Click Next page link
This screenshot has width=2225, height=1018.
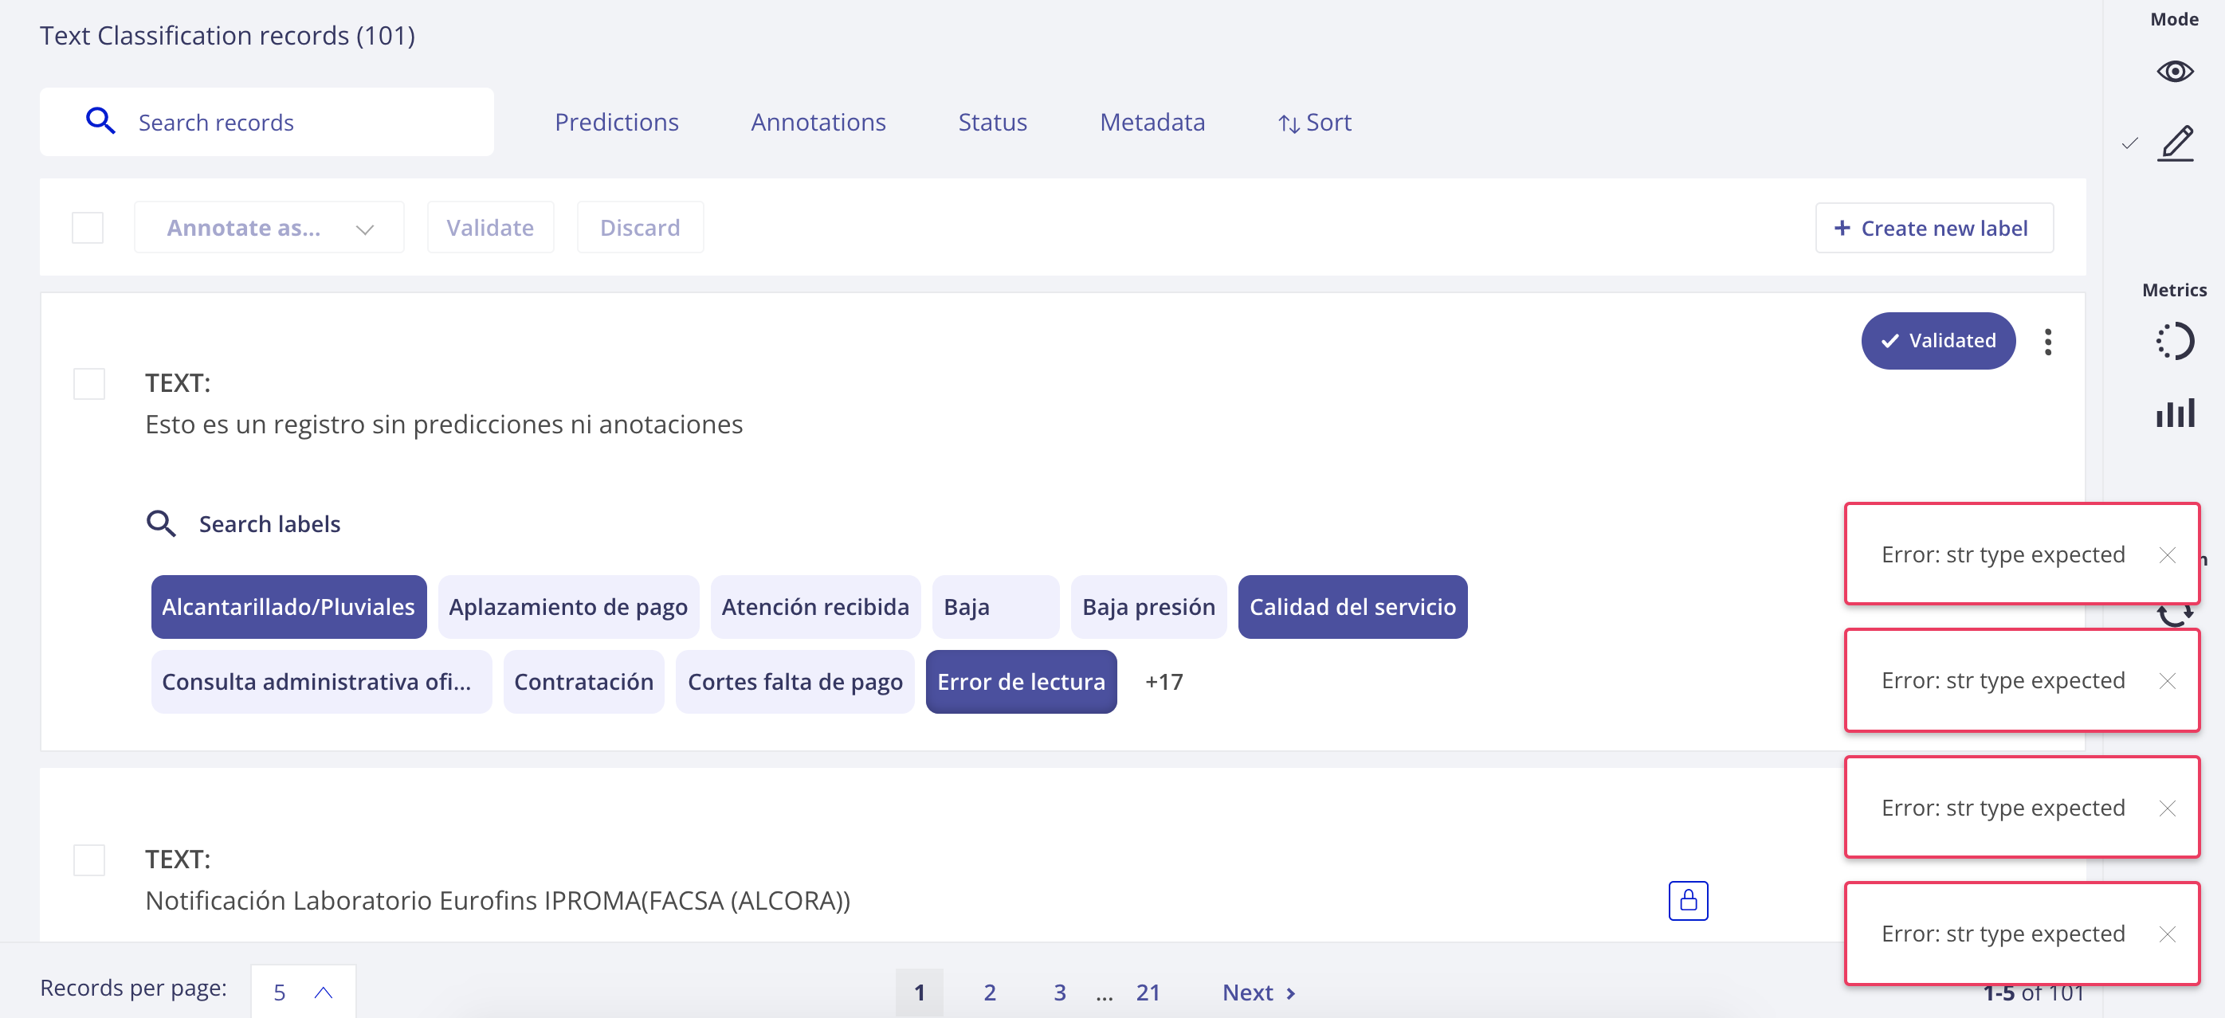(1259, 992)
